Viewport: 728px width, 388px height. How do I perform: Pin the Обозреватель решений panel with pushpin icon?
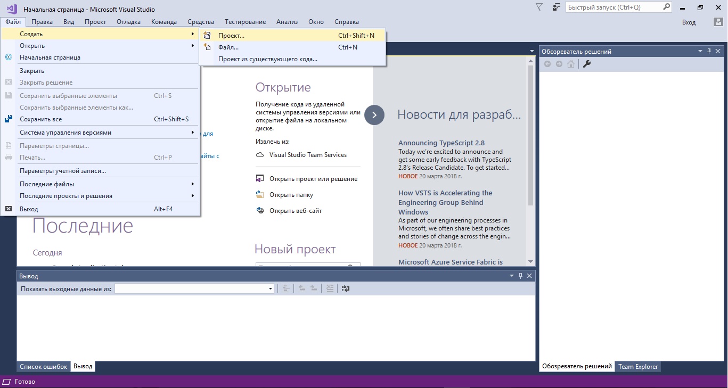(709, 52)
